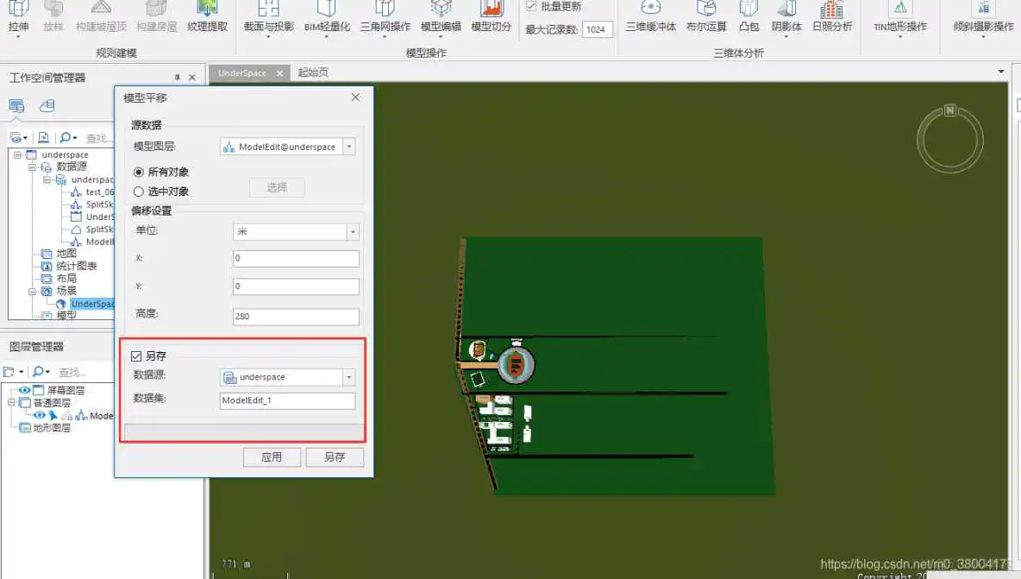Toggle visibility of the 普通图层 layer

[27, 402]
